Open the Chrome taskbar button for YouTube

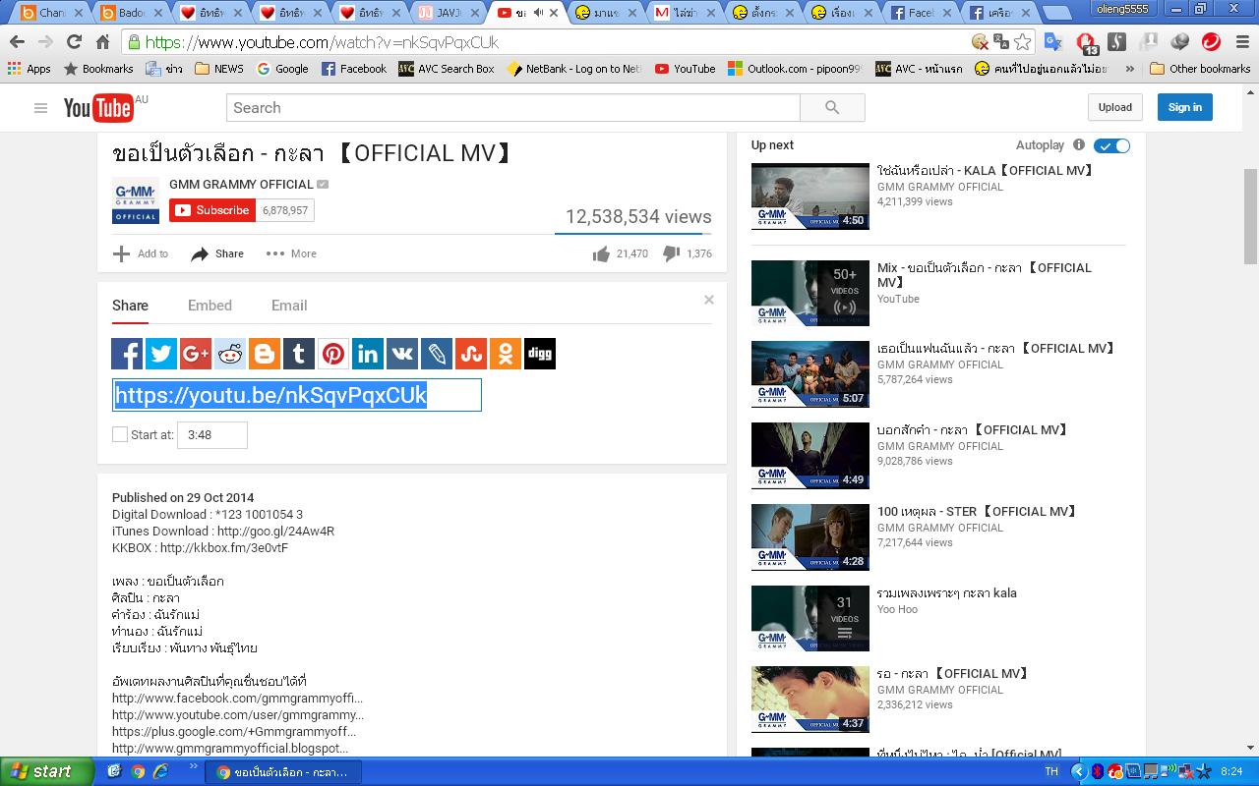coord(283,772)
